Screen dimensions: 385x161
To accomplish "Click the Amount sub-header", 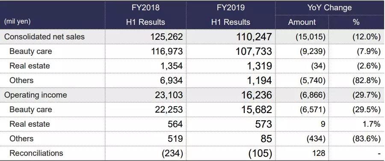I will [302, 22].
